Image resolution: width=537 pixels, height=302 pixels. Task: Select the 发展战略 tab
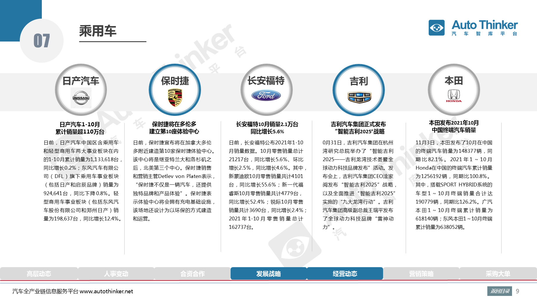(268, 274)
